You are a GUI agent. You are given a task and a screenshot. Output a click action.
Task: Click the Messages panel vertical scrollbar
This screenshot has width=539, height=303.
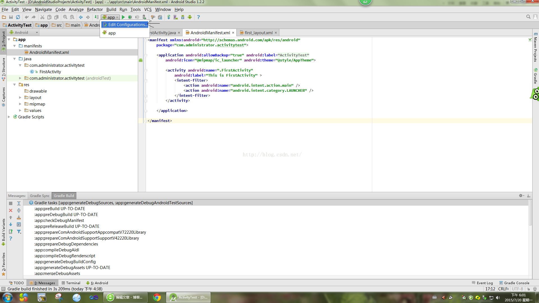coord(530,213)
